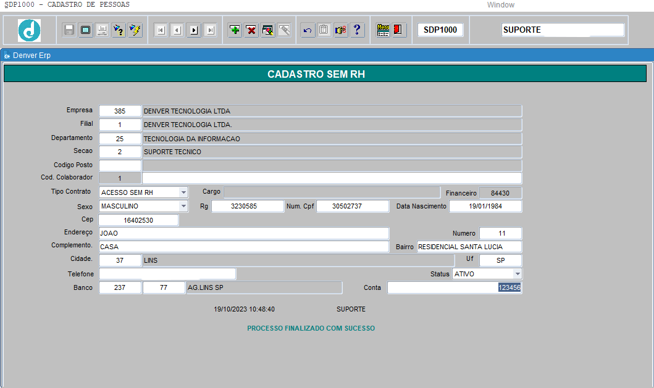Click the empty Codigo Posto field

[x=120, y=165]
